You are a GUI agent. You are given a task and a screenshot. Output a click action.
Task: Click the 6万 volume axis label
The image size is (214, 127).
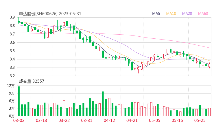coord(12,101)
